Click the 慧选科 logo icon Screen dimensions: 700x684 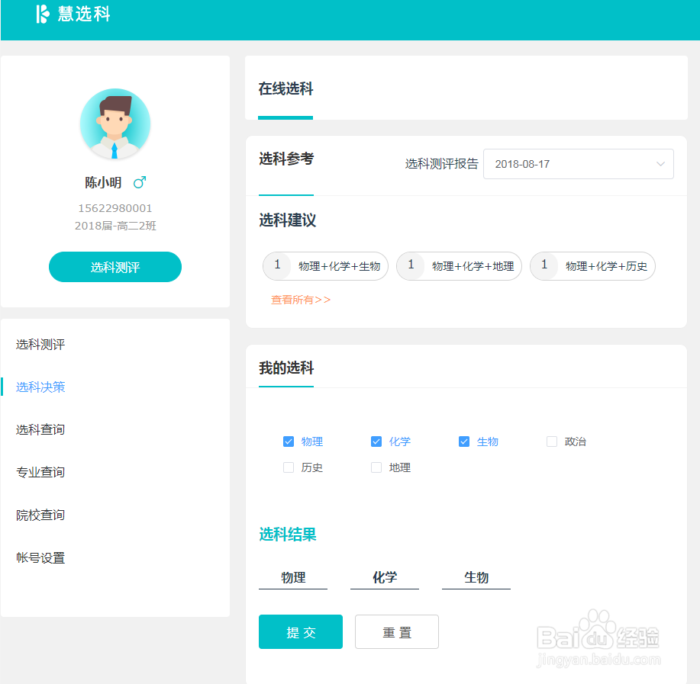pyautogui.click(x=42, y=14)
